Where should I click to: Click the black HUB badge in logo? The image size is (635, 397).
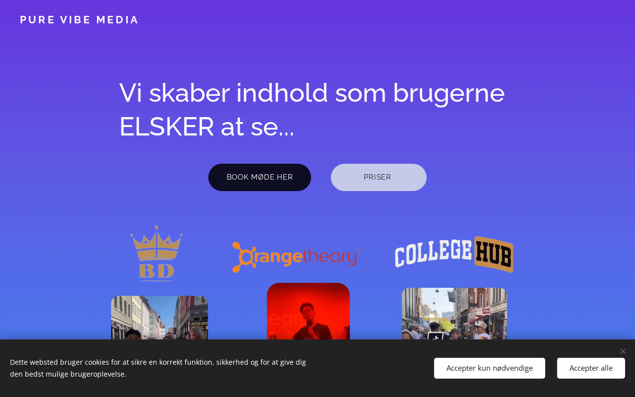point(494,255)
